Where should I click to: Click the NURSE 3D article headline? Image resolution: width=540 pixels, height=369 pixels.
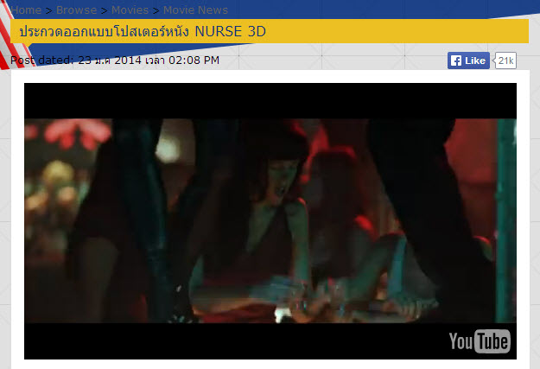pyautogui.click(x=143, y=31)
